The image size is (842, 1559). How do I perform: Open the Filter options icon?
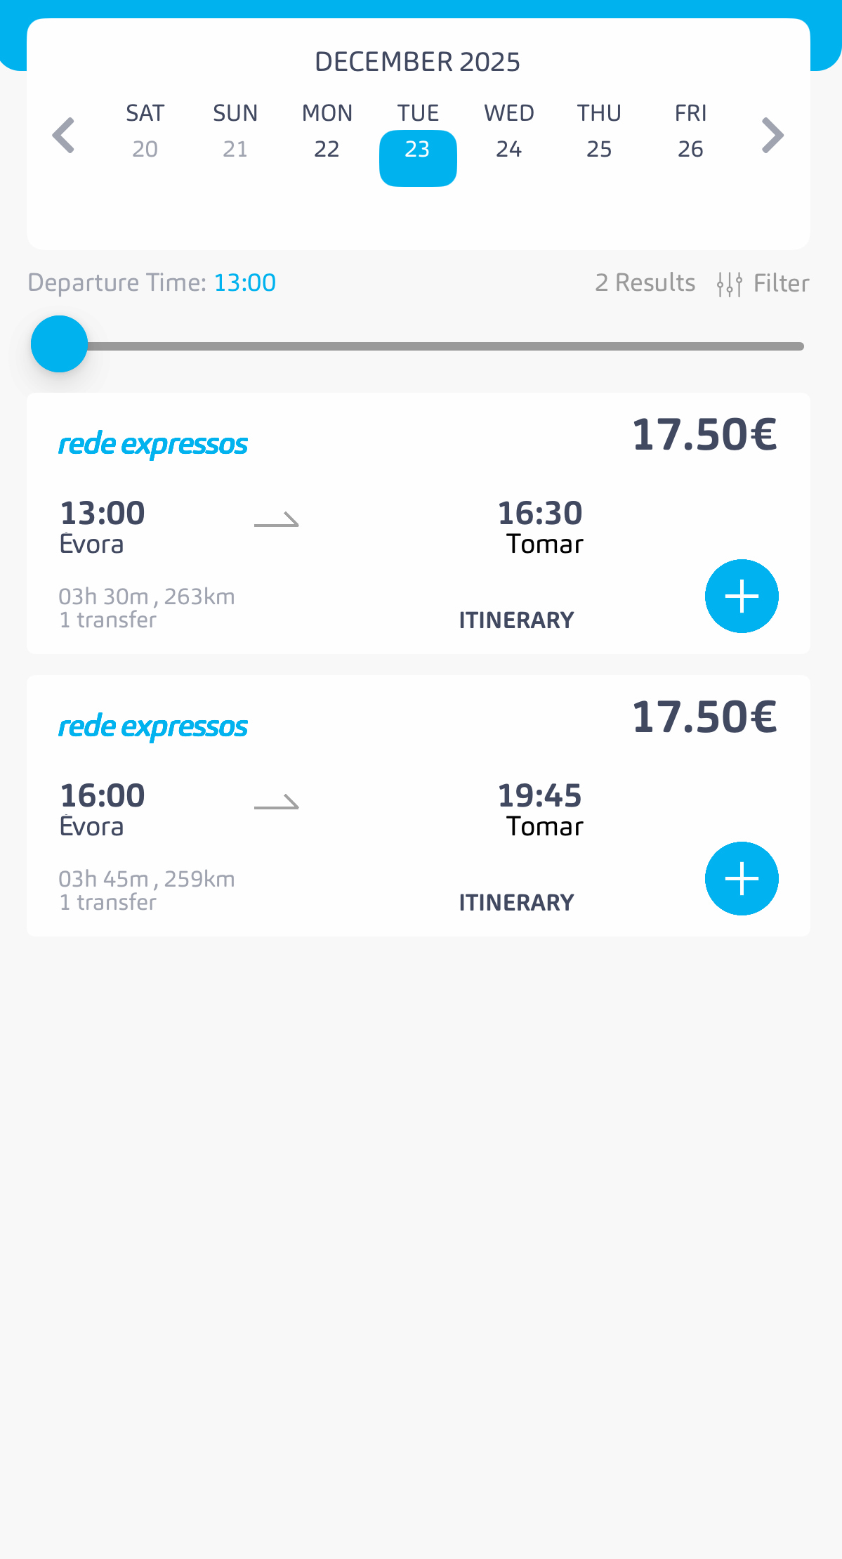[730, 284]
